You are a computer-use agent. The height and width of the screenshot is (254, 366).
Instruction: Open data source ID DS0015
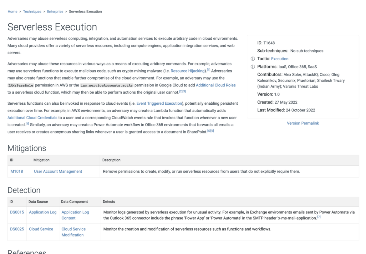(17, 212)
